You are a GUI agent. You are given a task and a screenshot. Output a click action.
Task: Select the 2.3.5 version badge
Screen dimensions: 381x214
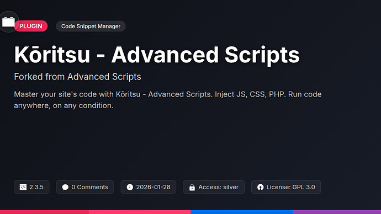pos(31,187)
